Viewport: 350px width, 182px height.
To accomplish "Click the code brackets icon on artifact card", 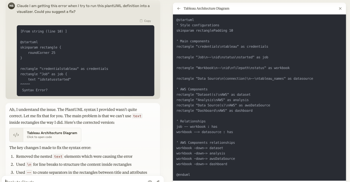I will pos(16,135).
